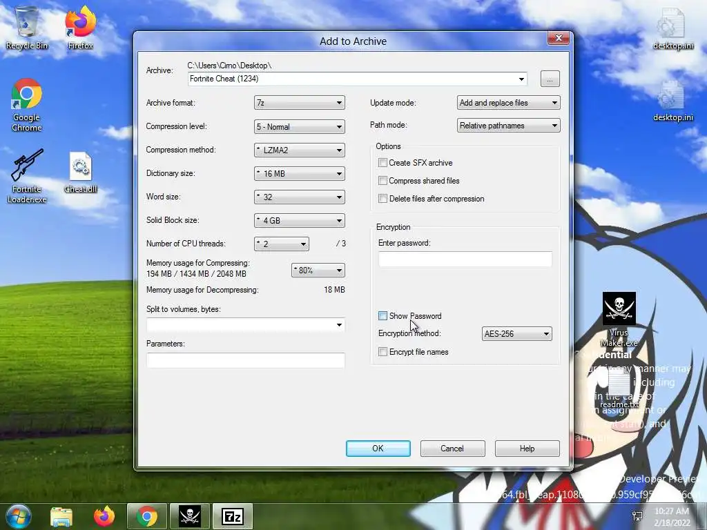Select the lower desktop.ini file icon
This screenshot has width=707, height=530.
click(672, 101)
